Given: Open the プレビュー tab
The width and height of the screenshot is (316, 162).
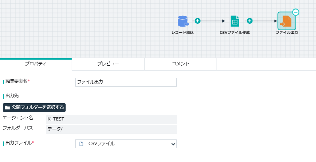Looking at the screenshot, I should 108,64.
